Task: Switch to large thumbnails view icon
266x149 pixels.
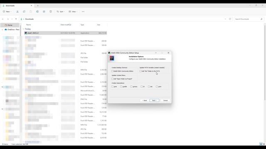Action: (x=264, y=144)
